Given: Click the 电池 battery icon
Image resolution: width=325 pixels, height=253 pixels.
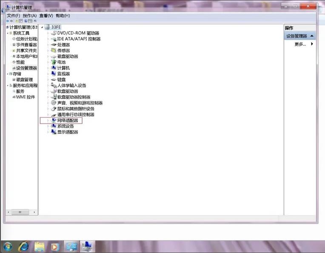Looking at the screenshot, I should (x=54, y=62).
